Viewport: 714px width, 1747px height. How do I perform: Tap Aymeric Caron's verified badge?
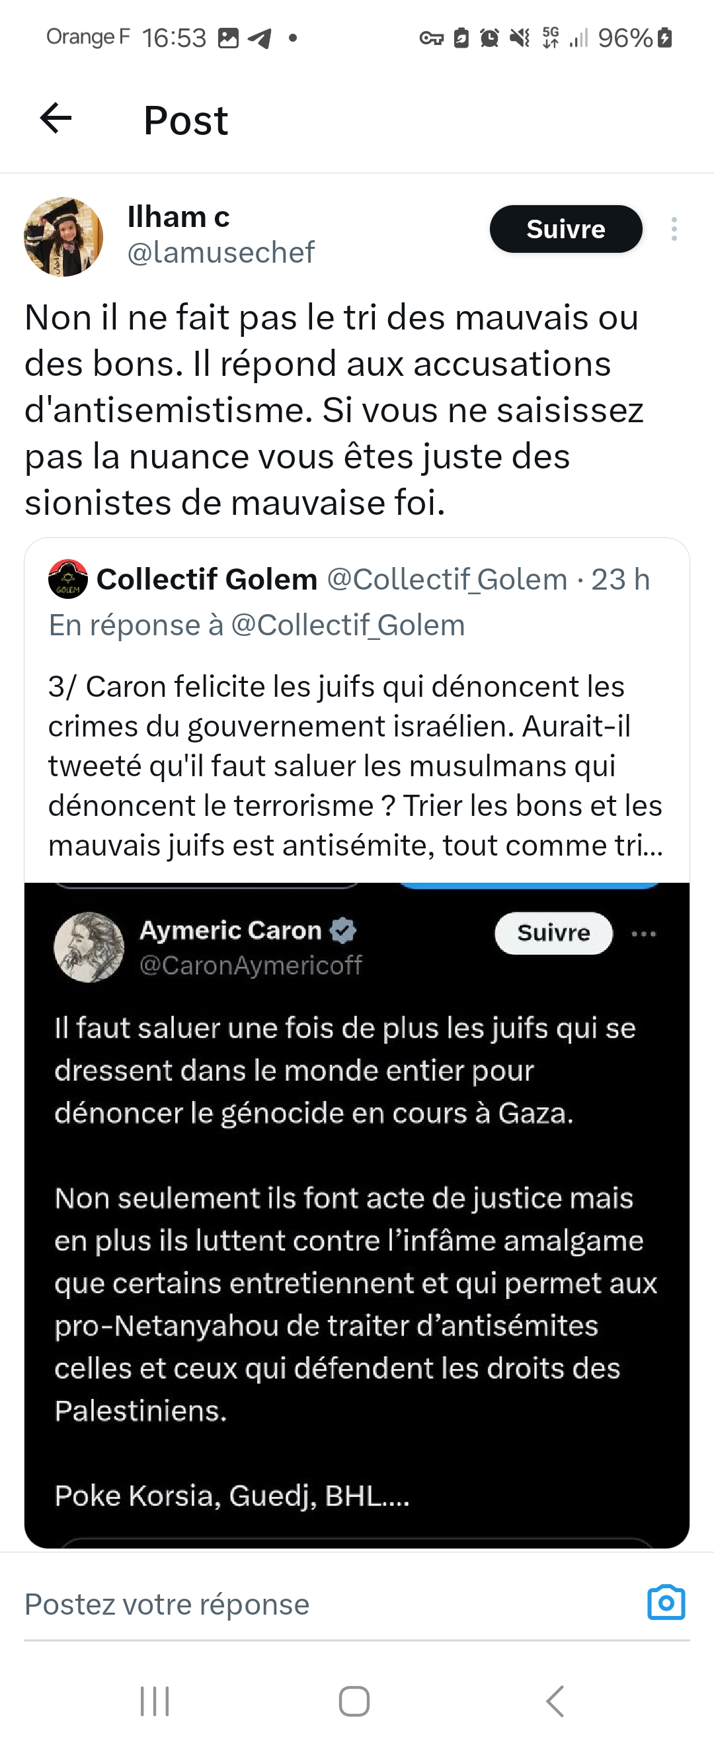click(342, 930)
